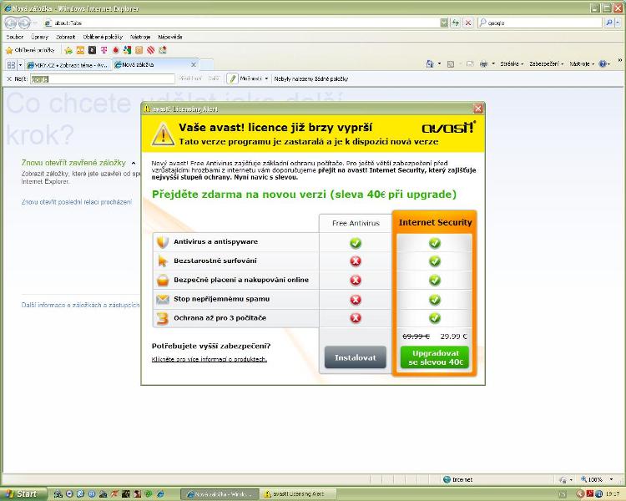The width and height of the screenshot is (626, 501).
Task: Click the Upgradovat se slevou 40€ button
Action: pyautogui.click(x=434, y=357)
